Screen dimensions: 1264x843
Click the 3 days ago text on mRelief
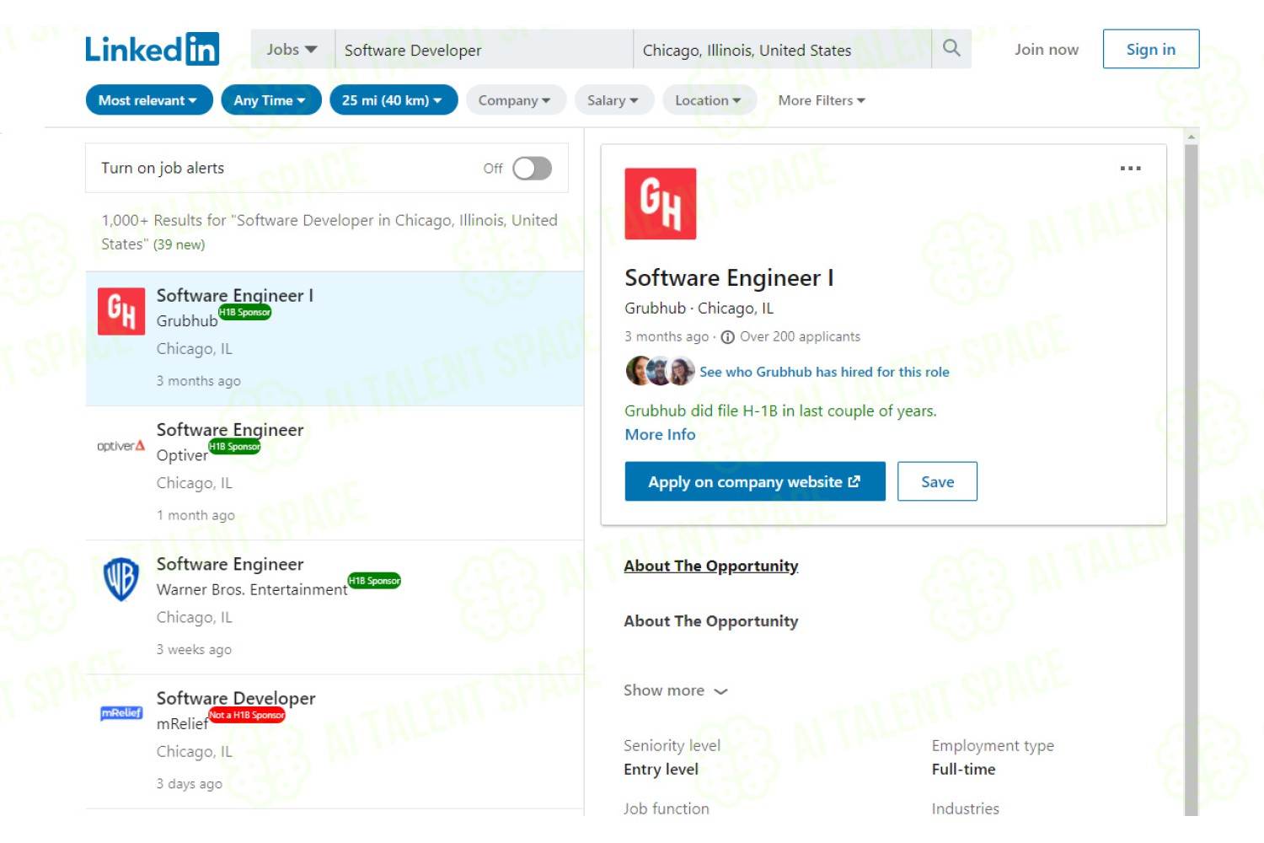[190, 784]
